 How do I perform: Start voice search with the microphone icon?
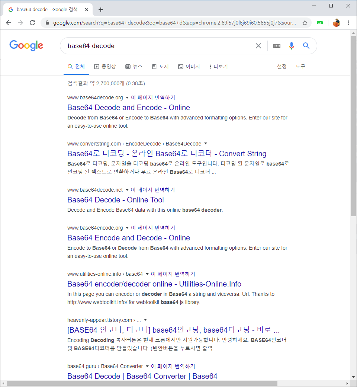[292, 46]
